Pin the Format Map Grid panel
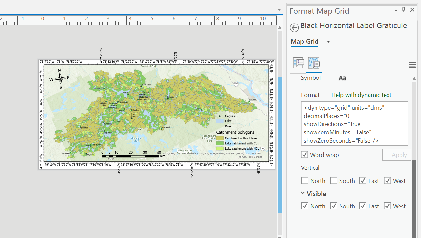Screen dimensions: 421x238 pos(403,10)
